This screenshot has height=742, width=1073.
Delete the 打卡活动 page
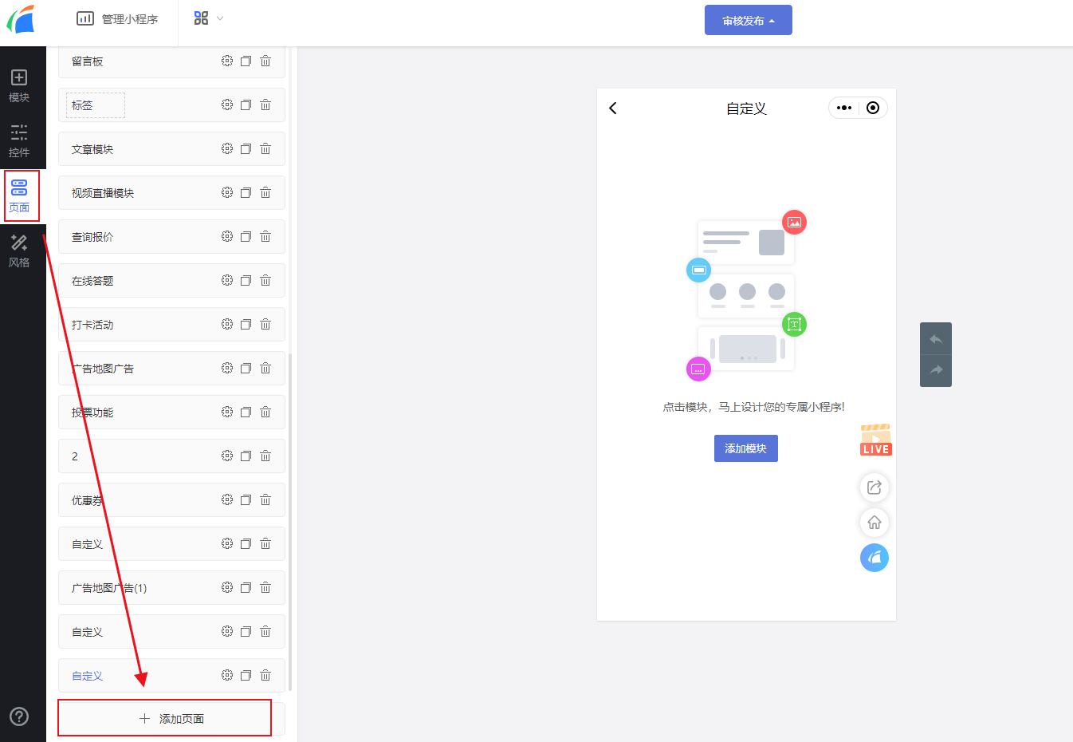click(x=265, y=324)
